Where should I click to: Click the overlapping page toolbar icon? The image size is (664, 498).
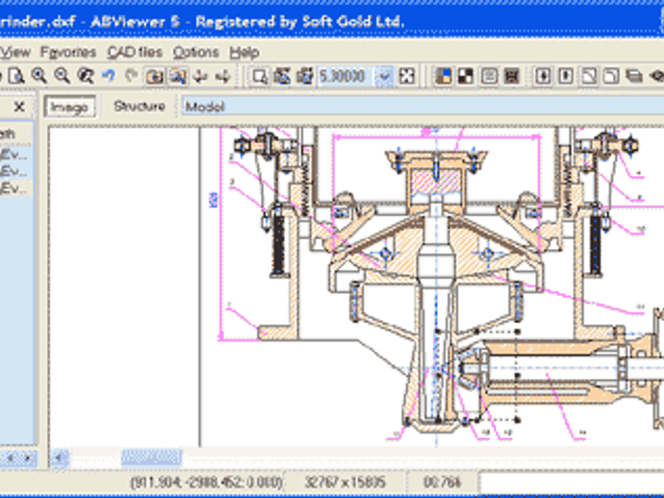click(611, 77)
